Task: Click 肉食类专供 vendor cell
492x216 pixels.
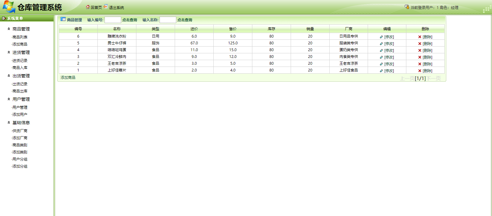Action: pos(349,56)
